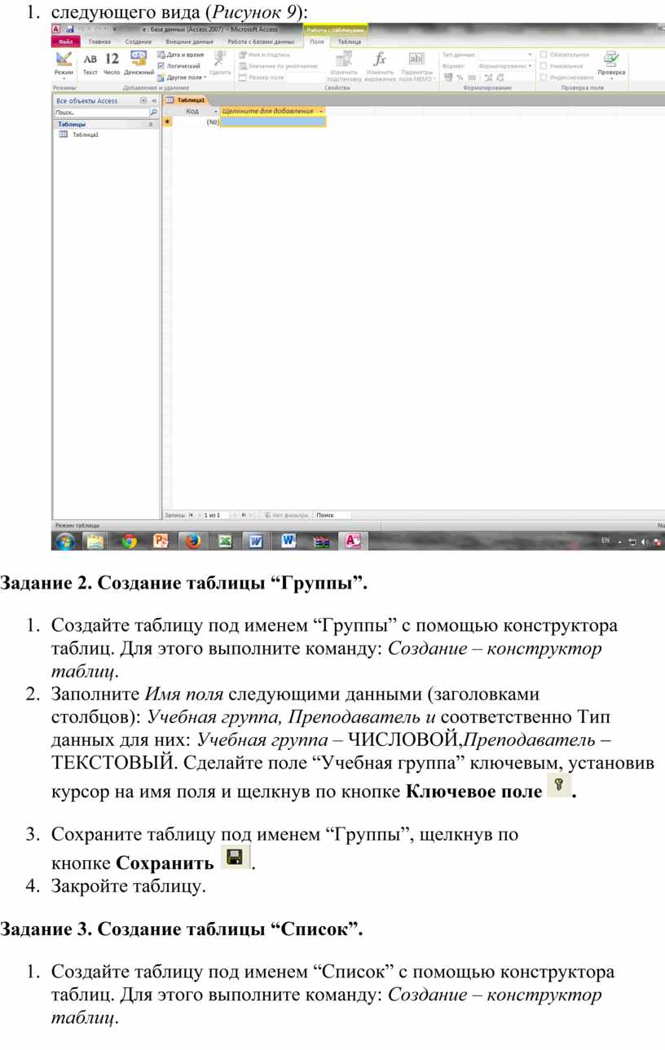Check the Уникальное checkbox
The image size is (665, 1050).
(544, 66)
